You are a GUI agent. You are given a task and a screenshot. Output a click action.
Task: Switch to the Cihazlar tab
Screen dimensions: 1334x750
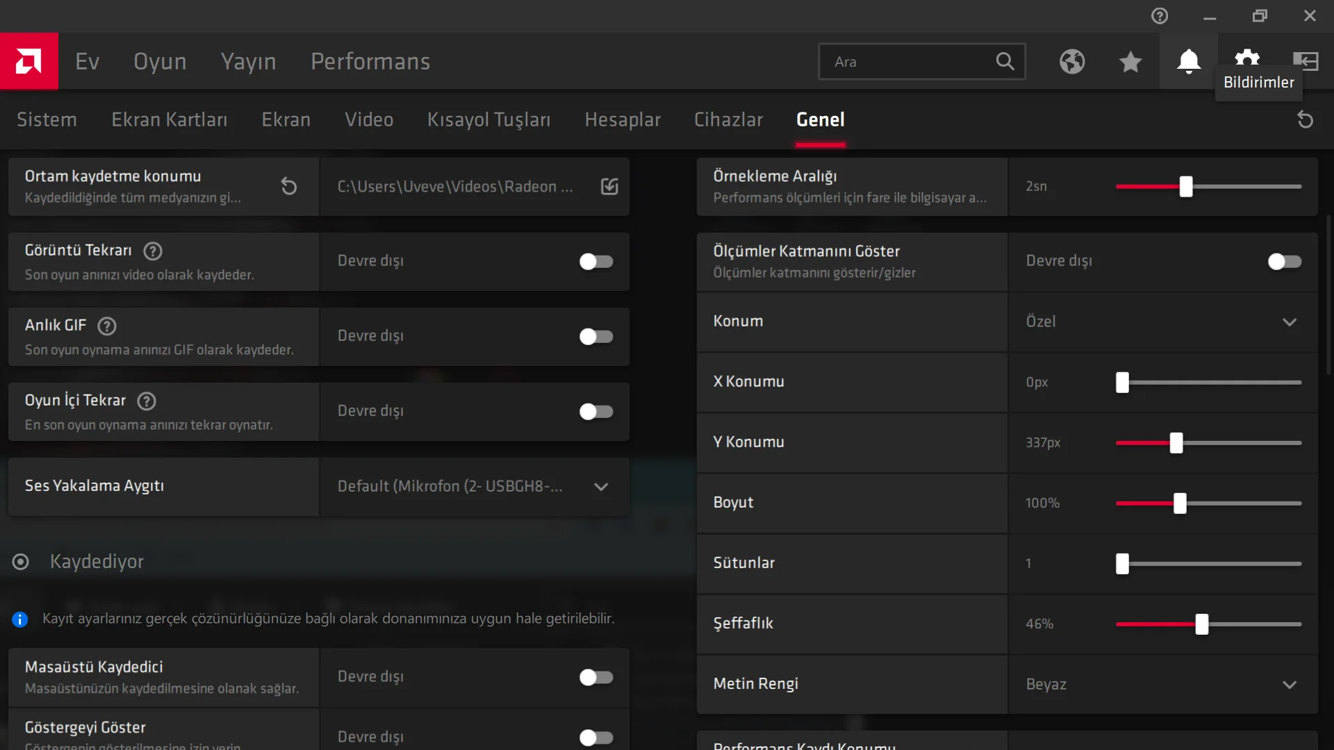728,119
